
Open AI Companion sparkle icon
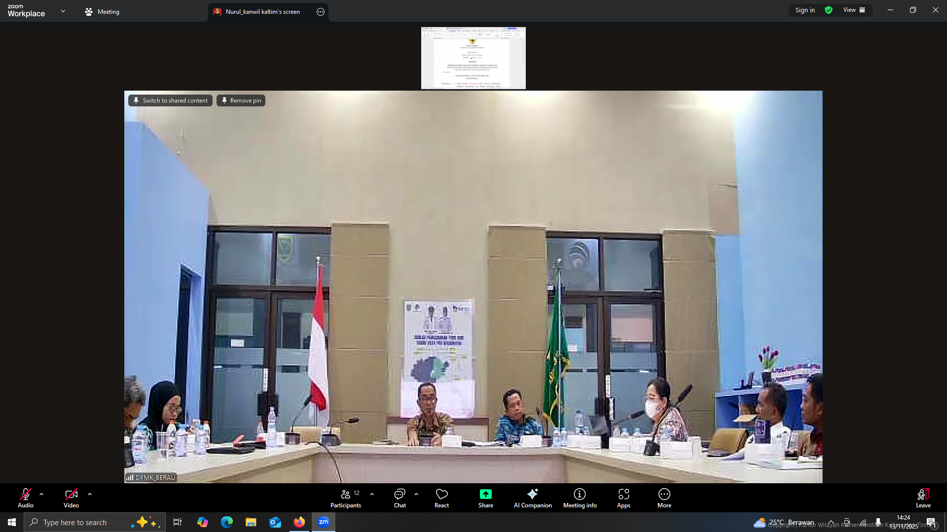(532, 494)
